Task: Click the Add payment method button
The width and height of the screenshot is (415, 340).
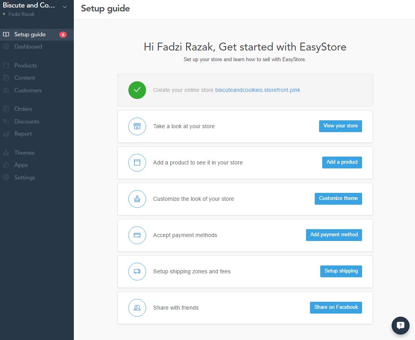Action: click(x=334, y=235)
